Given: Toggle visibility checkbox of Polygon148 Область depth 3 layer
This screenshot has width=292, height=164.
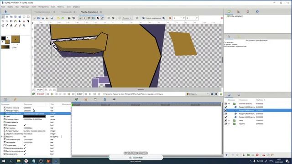Looking at the screenshot, I should [226, 117].
